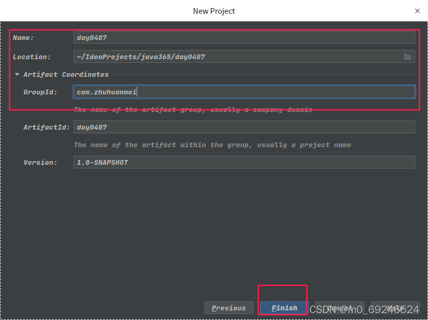Screen dimensions: 428x320
Task: Click the GroupId hint text about company domain
Action: tap(193, 110)
